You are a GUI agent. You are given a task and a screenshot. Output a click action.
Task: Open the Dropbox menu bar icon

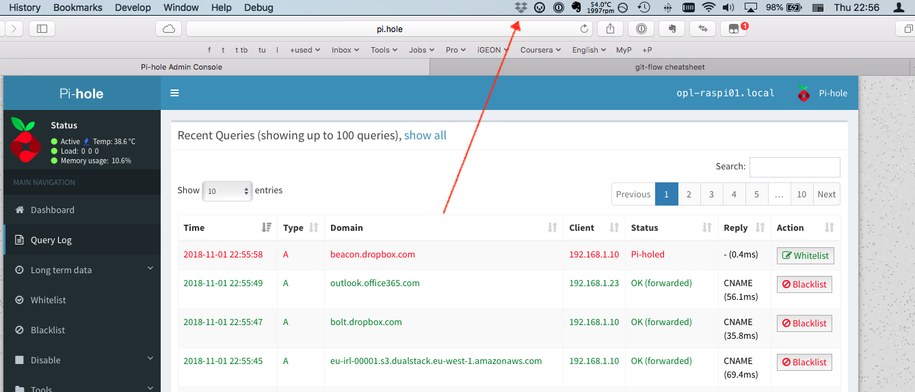tap(521, 8)
